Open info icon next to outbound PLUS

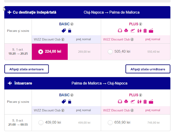pos(140,24)
